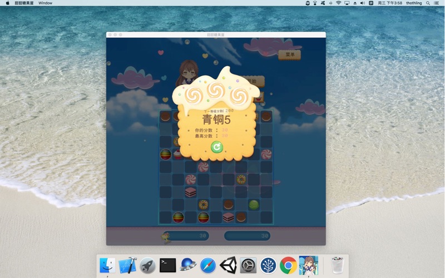Screen dimensions: 445x278
Task: Open the Apple menu
Action: (x=8, y=3)
